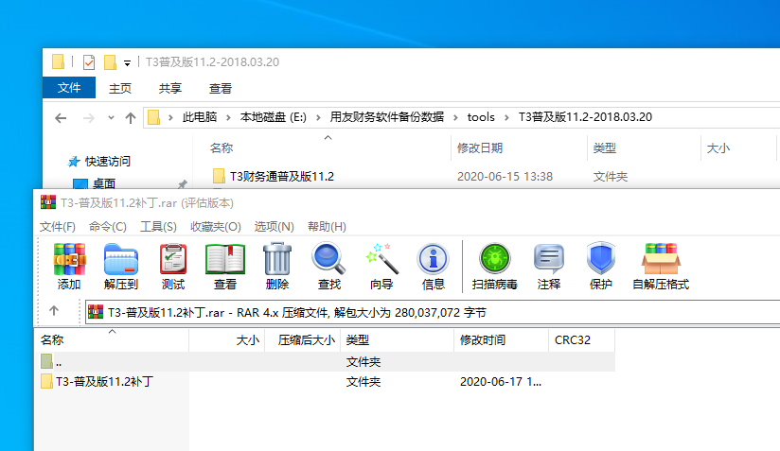
Task: Open the 文件 tab in Explorer
Action: [69, 88]
